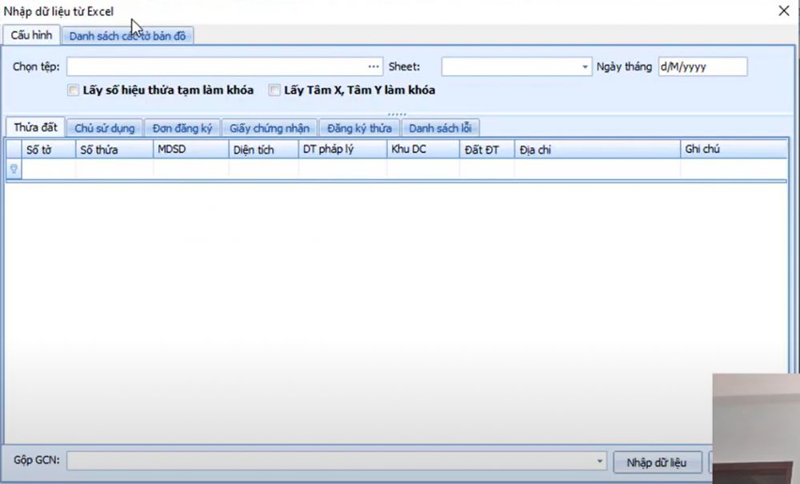The image size is (800, 484).
Task: Open the "Danh sách lỗi" tab
Action: pos(441,127)
